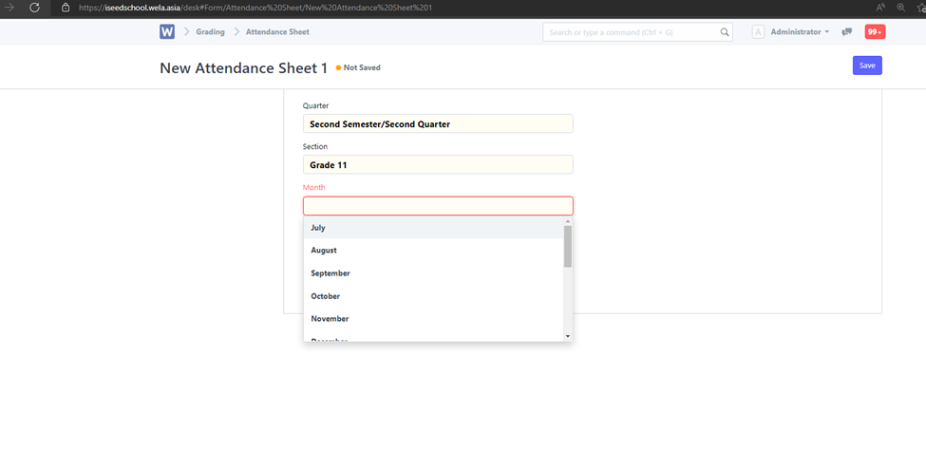
Task: Open the Administrator dropdown menu
Action: pyautogui.click(x=800, y=32)
